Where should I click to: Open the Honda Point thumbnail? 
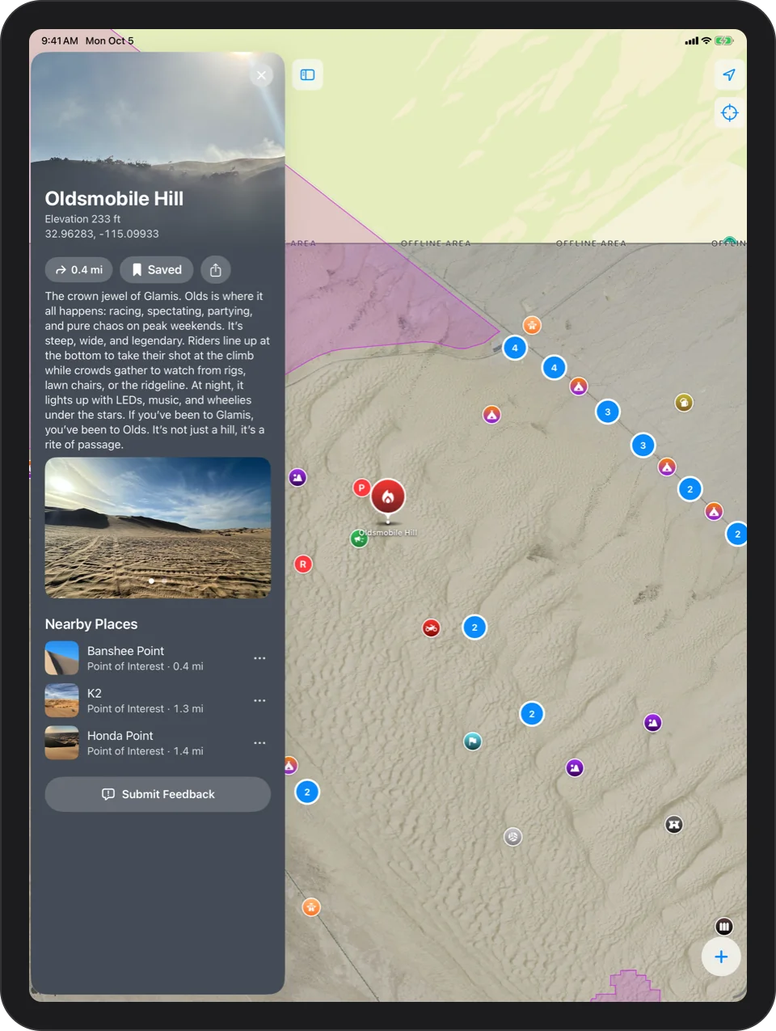pyautogui.click(x=61, y=743)
